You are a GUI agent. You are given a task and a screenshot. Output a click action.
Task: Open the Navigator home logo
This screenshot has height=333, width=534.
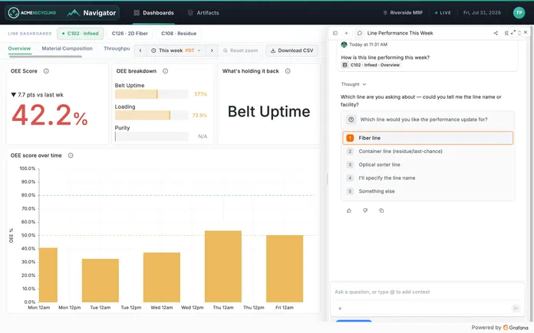point(91,13)
